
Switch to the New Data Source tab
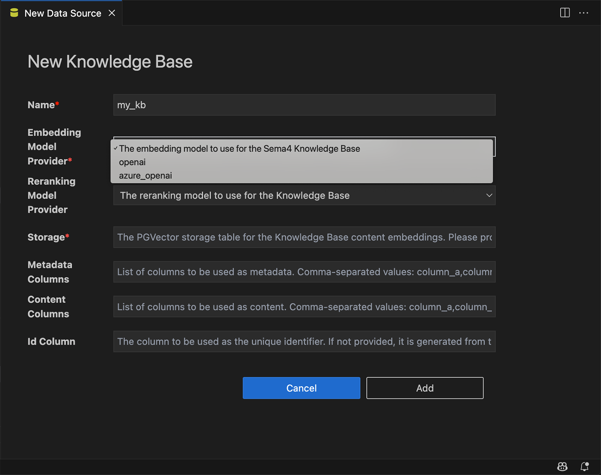[62, 13]
